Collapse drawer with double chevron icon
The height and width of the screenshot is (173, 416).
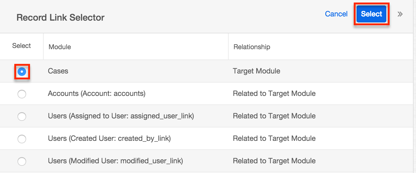coord(400,14)
